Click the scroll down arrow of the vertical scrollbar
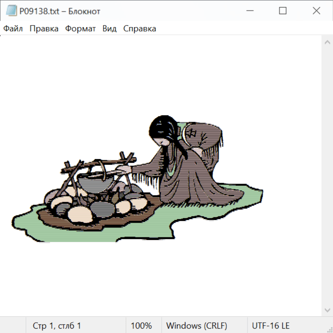333x333 pixels. [x=327, y=310]
